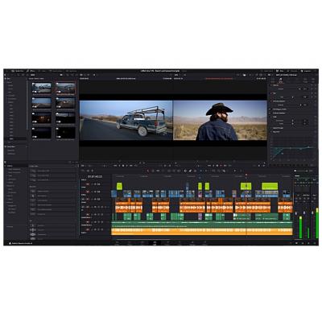
Task: Select the longest green title clip
Action: coord(270,186)
